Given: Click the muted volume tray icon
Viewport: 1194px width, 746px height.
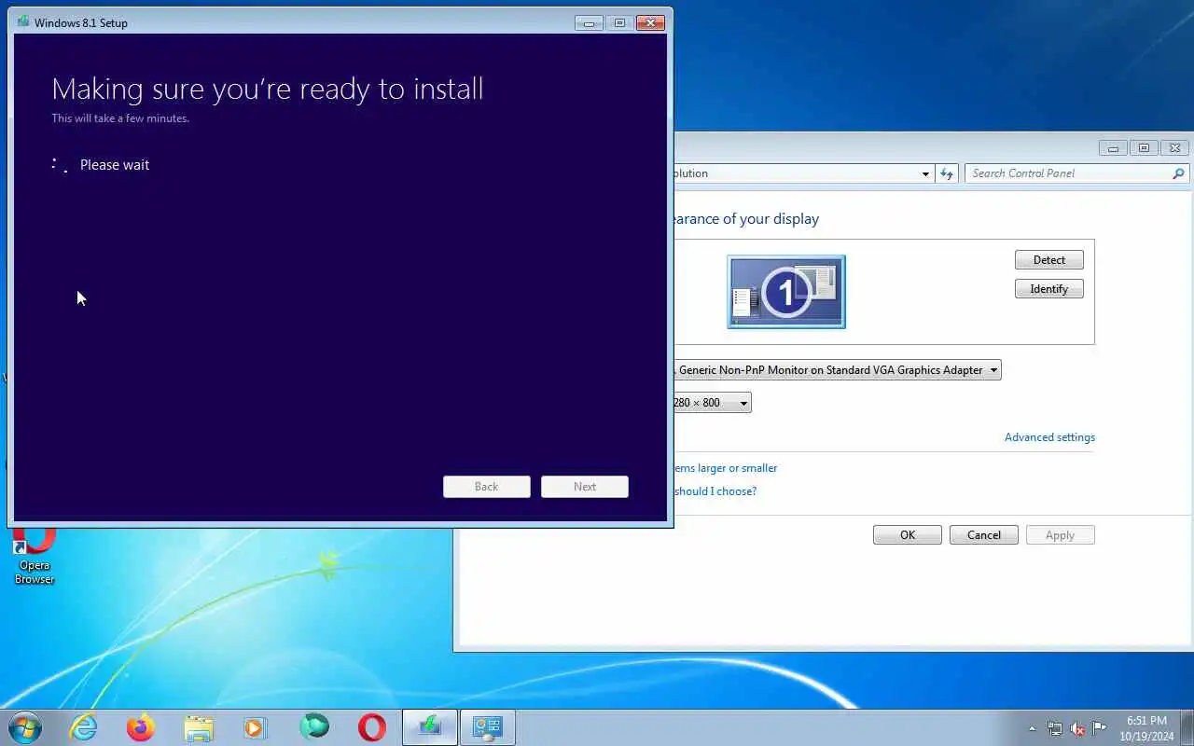Looking at the screenshot, I should [1077, 728].
